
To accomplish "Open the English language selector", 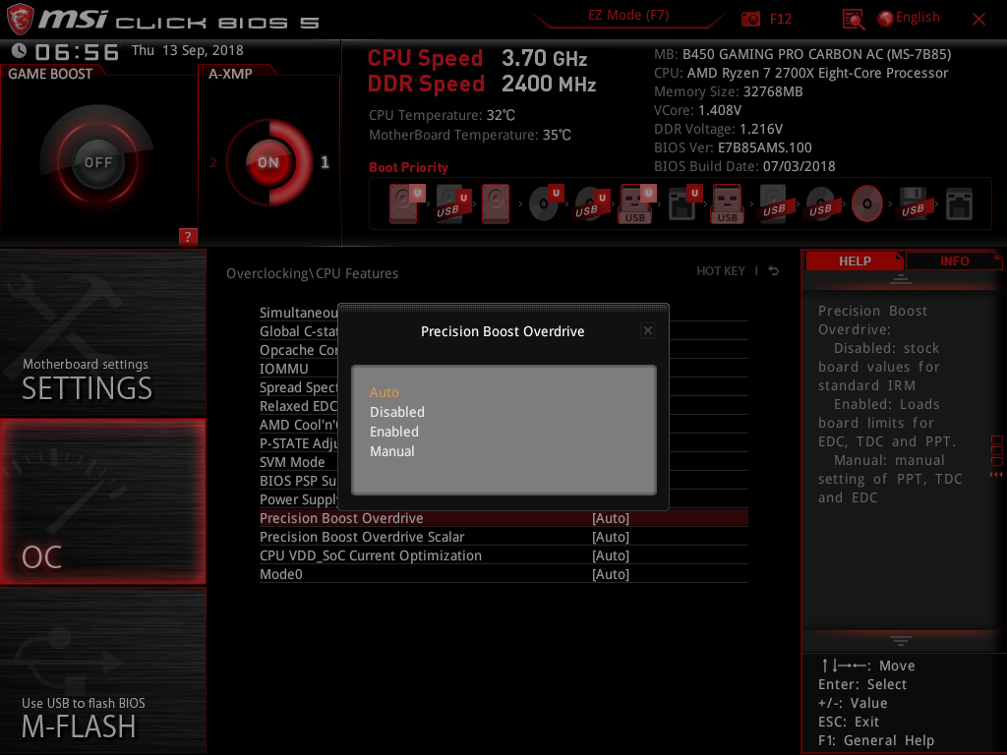I will [x=909, y=18].
